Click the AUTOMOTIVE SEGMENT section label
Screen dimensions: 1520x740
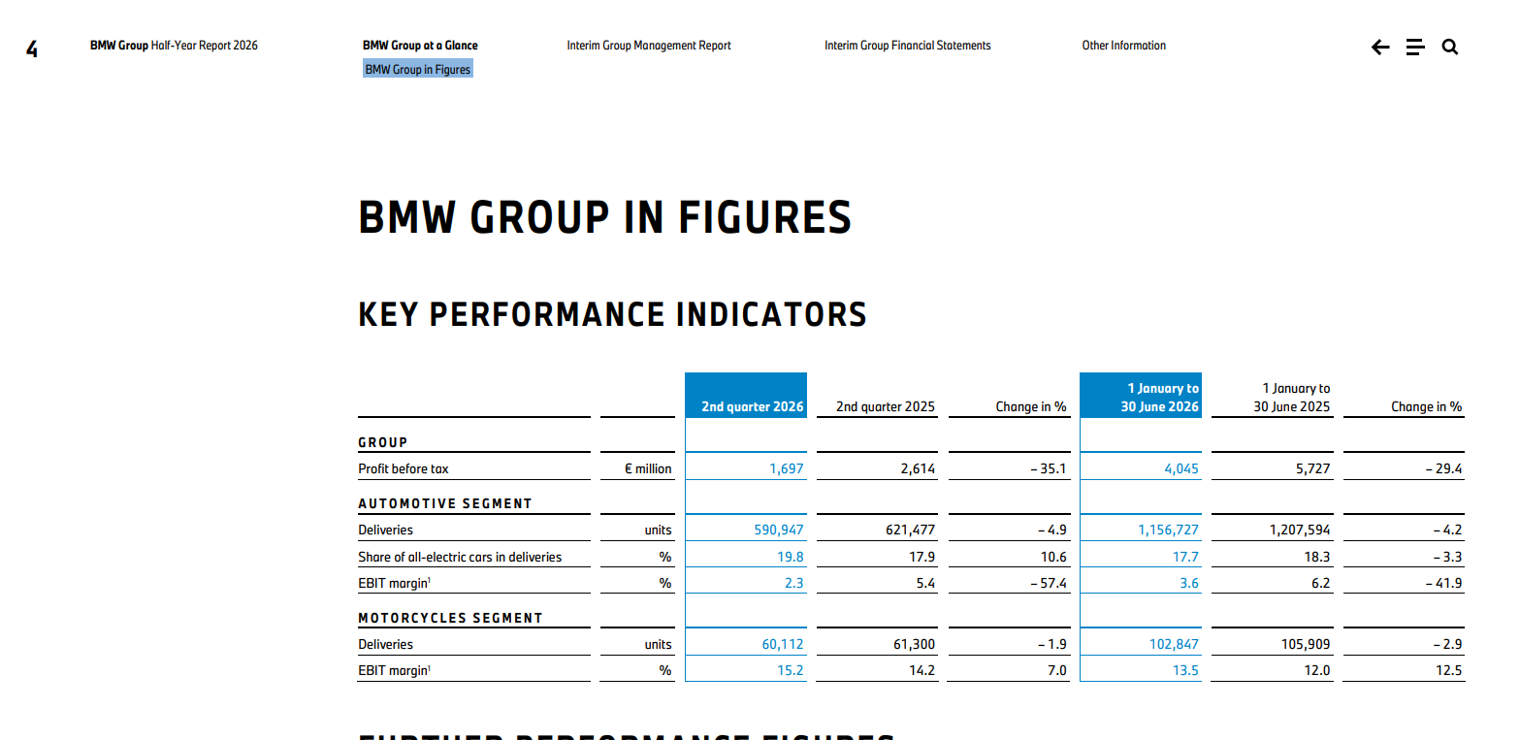click(445, 504)
